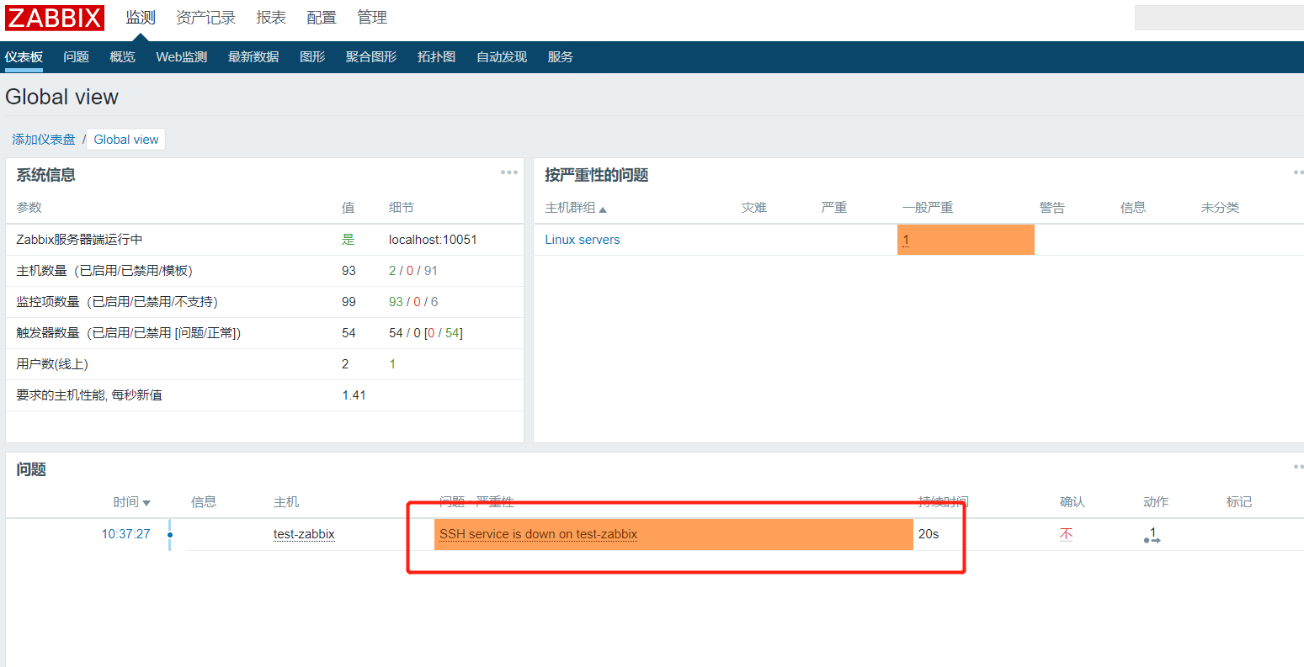Open the 配置 menu

click(322, 18)
